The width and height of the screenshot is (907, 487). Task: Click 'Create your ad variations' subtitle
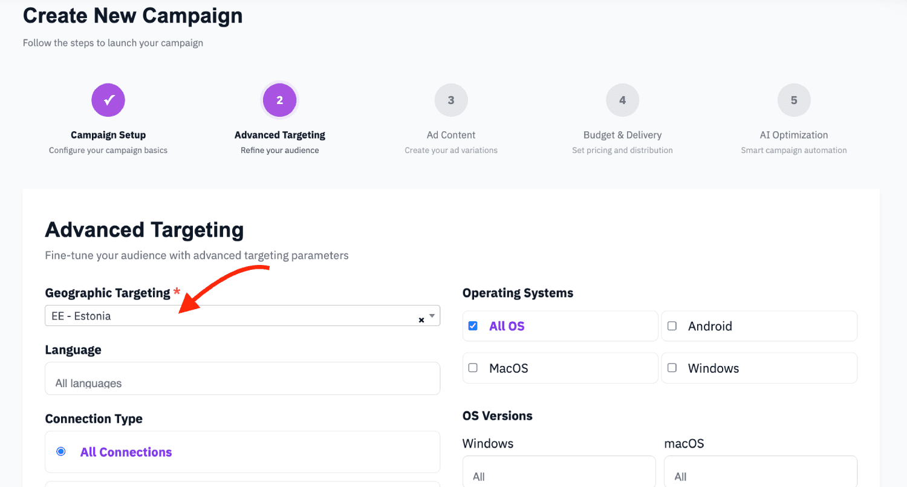[451, 150]
